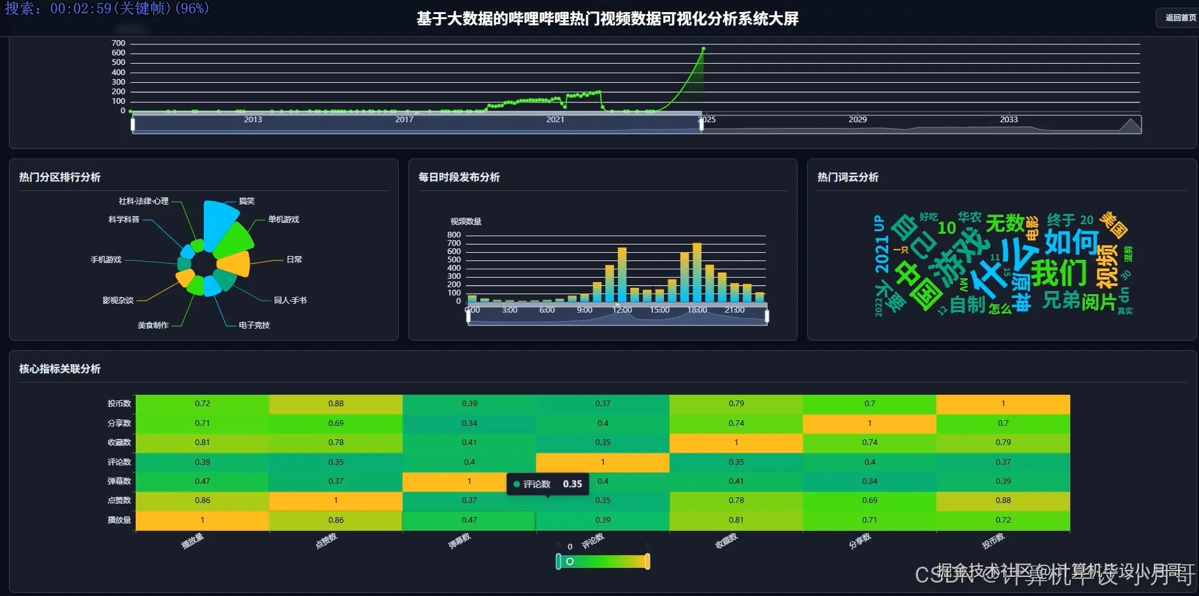This screenshot has width=1199, height=596.
Task: Click the 电子竞技 pie label
Action: pos(254,325)
